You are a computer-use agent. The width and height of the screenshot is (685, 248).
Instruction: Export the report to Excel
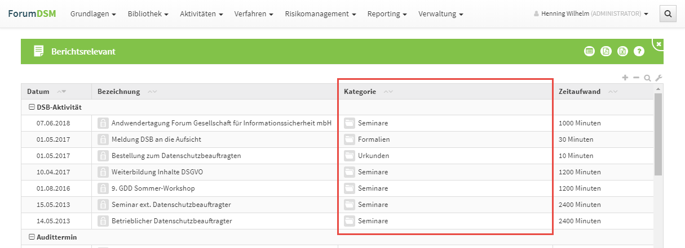(622, 51)
